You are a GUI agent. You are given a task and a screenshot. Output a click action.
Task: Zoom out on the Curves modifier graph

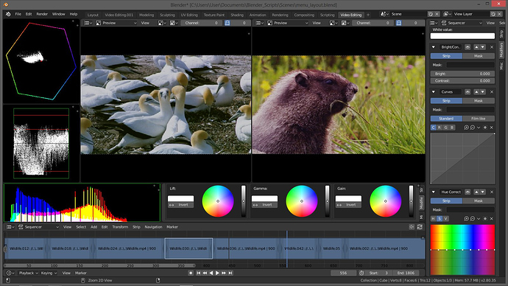[473, 128]
